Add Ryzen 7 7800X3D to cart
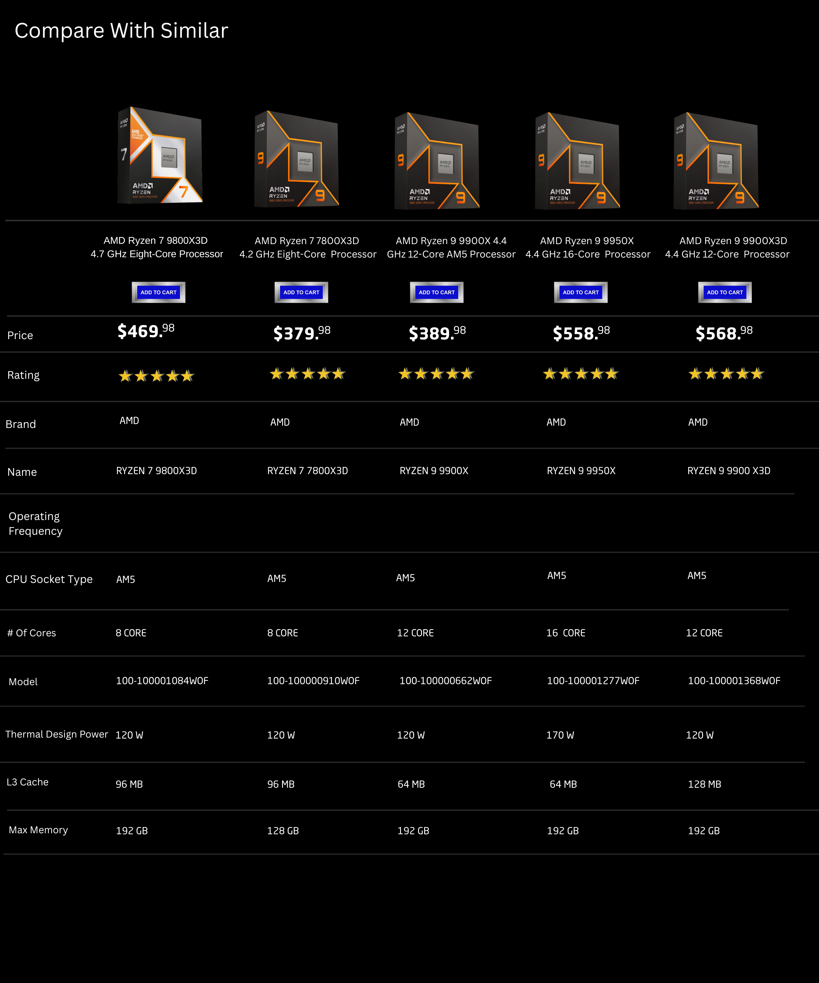This screenshot has width=819, height=983. [x=301, y=292]
